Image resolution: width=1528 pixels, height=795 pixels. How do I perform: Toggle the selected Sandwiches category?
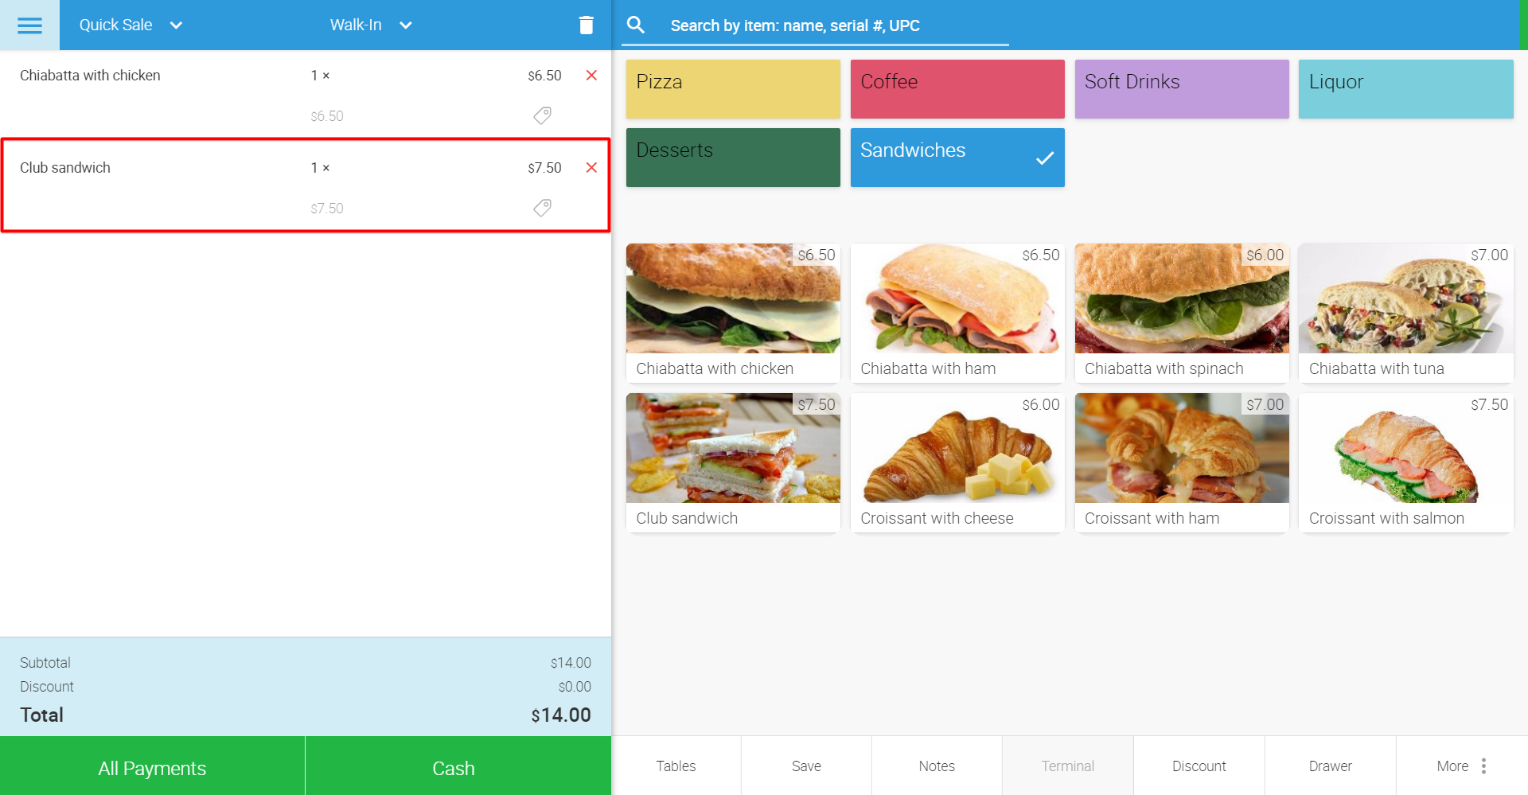(957, 158)
